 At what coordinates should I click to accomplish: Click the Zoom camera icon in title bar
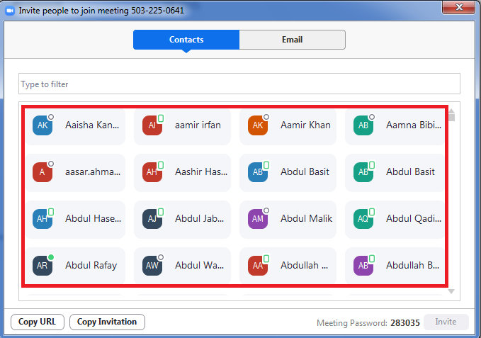click(x=10, y=11)
